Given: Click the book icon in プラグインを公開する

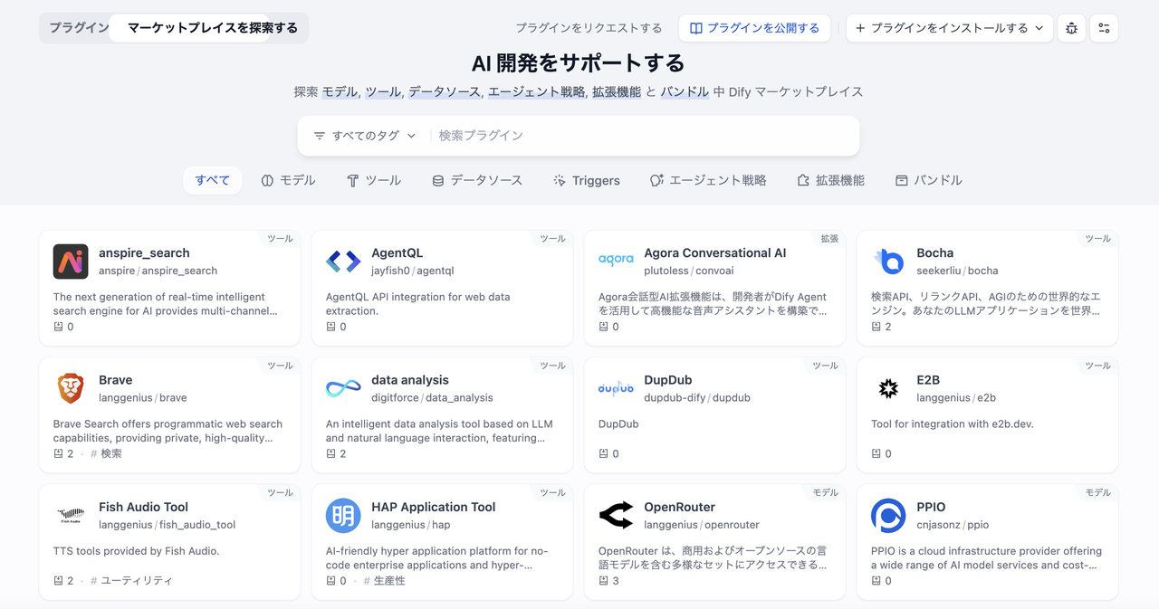Looking at the screenshot, I should point(696,28).
